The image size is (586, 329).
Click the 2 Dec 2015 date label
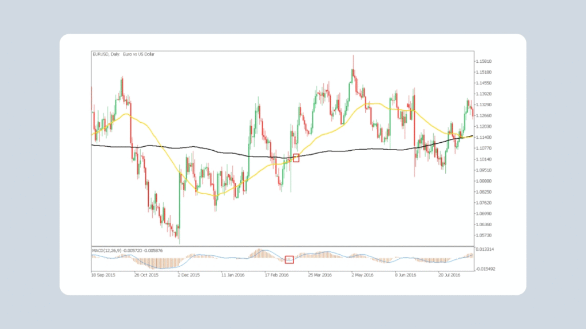click(x=188, y=275)
